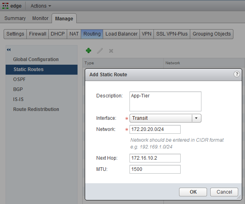Click in the Description text box
Viewport: 245px width, 204px height.
coord(165,101)
